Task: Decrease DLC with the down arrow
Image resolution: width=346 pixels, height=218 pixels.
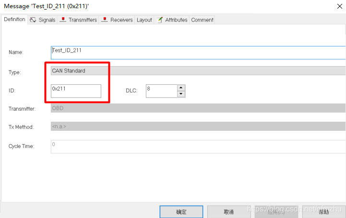Action: pyautogui.click(x=181, y=94)
